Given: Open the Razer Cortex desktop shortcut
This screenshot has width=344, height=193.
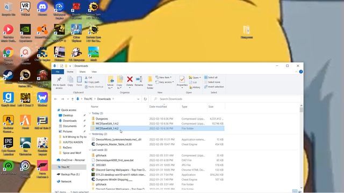Looking at the screenshot, I should pos(8,168).
